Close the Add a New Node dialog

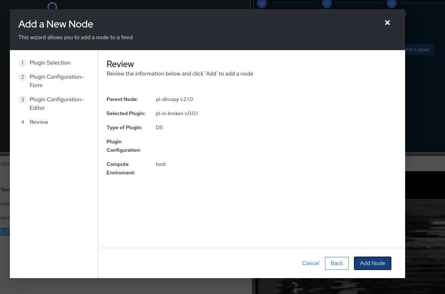click(x=387, y=23)
